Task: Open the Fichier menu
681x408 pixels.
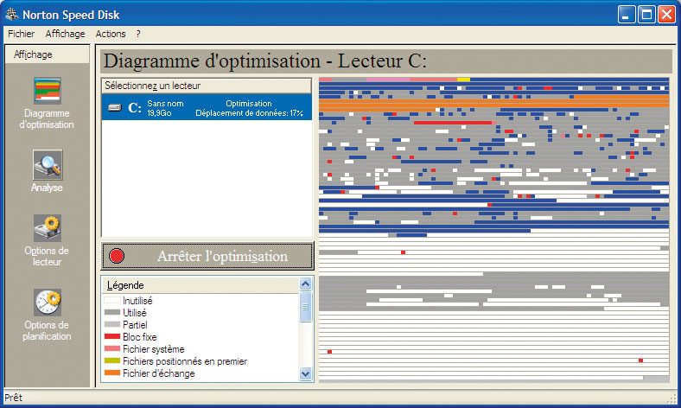Action: click(x=21, y=34)
